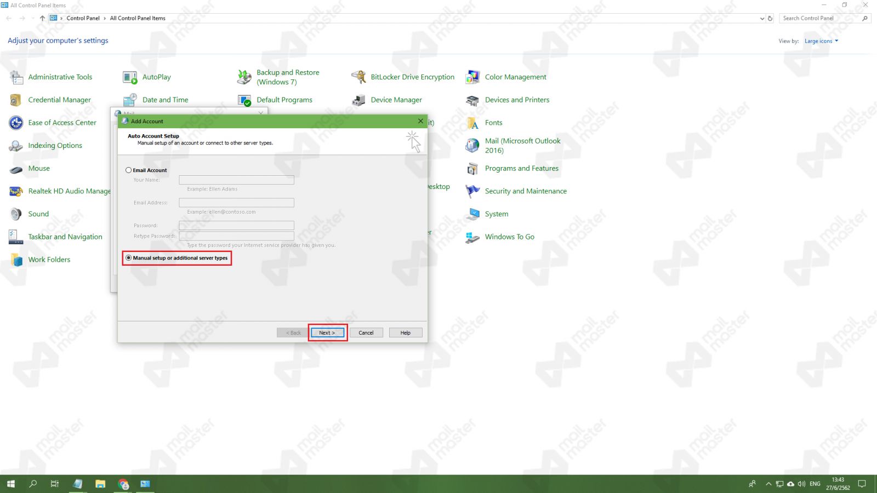This screenshot has height=493, width=877.
Task: Open Backup and Restore (Windows 7) icon
Action: (244, 77)
